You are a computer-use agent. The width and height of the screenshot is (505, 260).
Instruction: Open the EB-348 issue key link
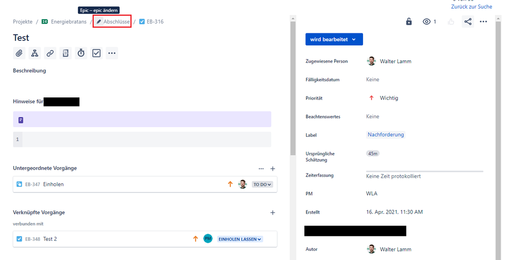pyautogui.click(x=32, y=239)
